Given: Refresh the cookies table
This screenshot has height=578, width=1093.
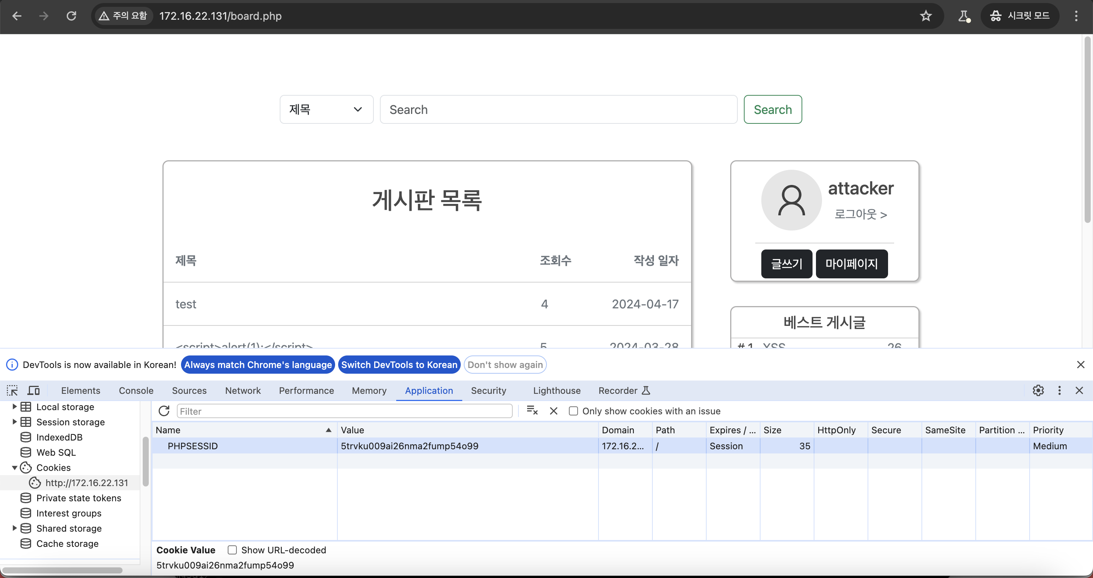Looking at the screenshot, I should 164,411.
